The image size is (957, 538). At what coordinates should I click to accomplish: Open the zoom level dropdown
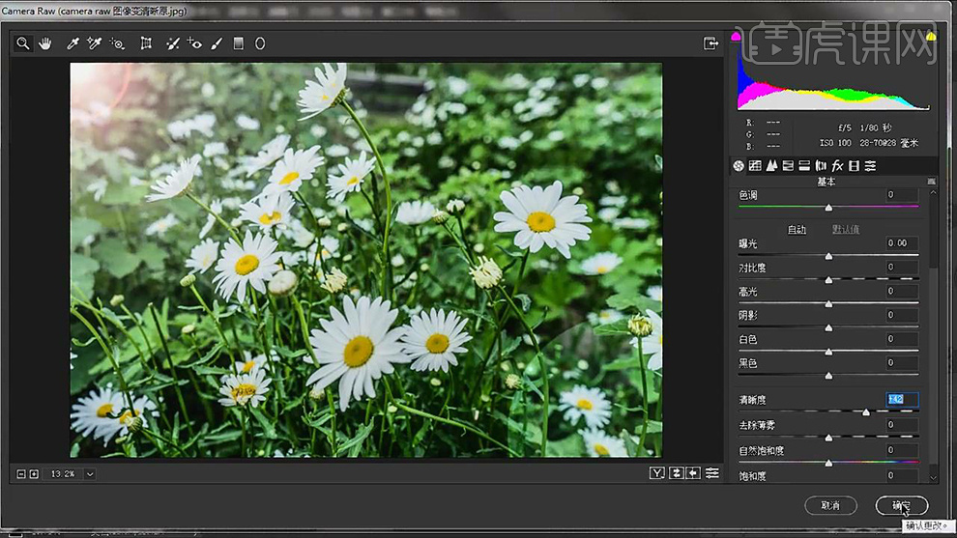(x=90, y=474)
